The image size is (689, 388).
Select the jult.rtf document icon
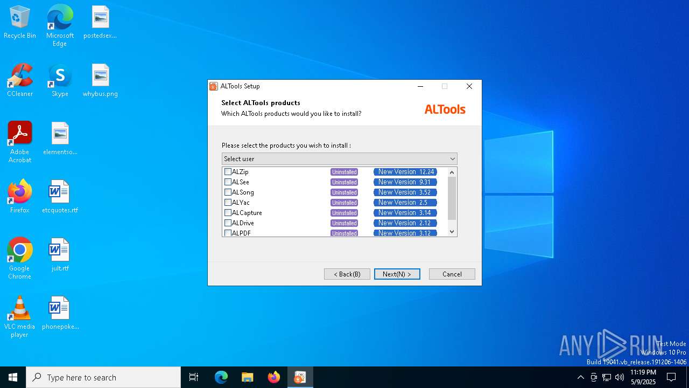click(60, 255)
